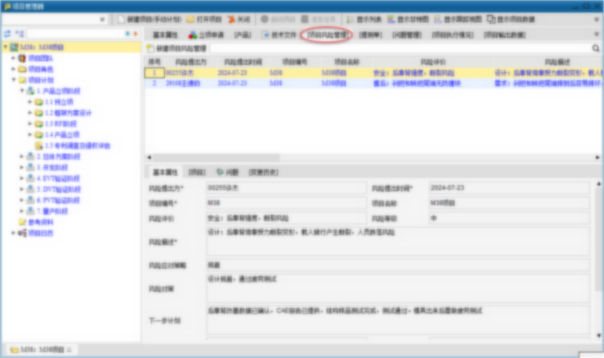The image size is (604, 358).
Task: Click the refresh icon above the project tree
Action: point(7,34)
